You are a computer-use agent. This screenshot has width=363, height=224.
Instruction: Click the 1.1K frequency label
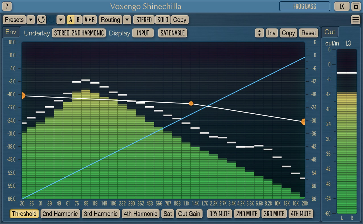(186, 204)
